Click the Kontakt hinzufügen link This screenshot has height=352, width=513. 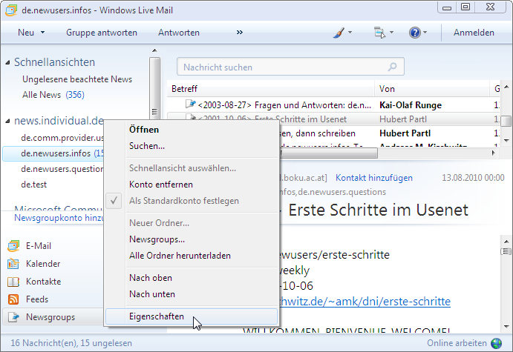tap(374, 178)
